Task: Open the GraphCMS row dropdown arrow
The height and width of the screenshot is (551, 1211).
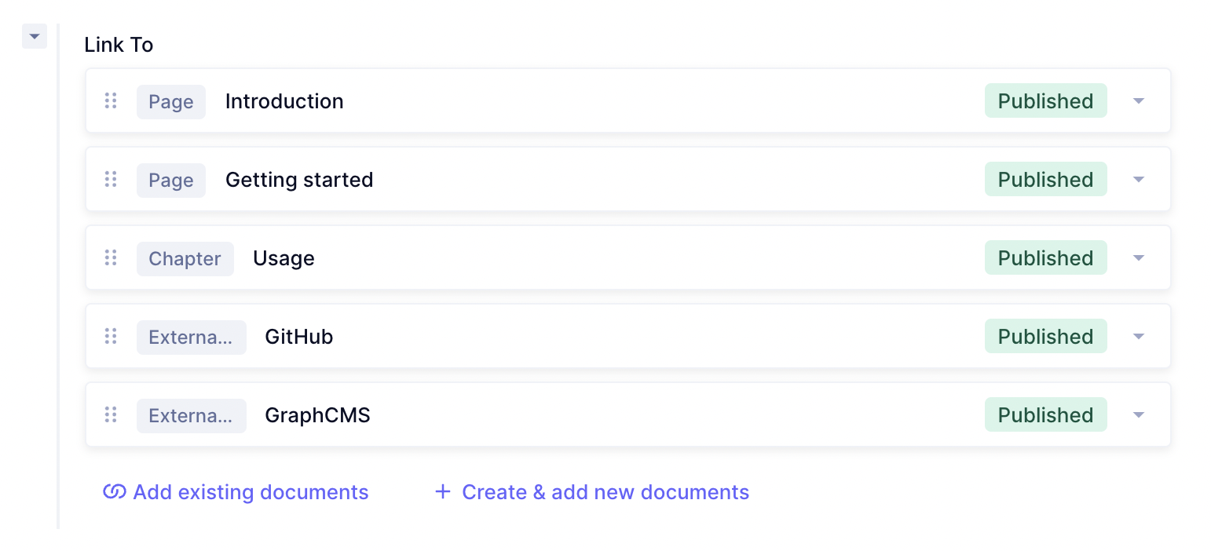Action: pyautogui.click(x=1139, y=414)
